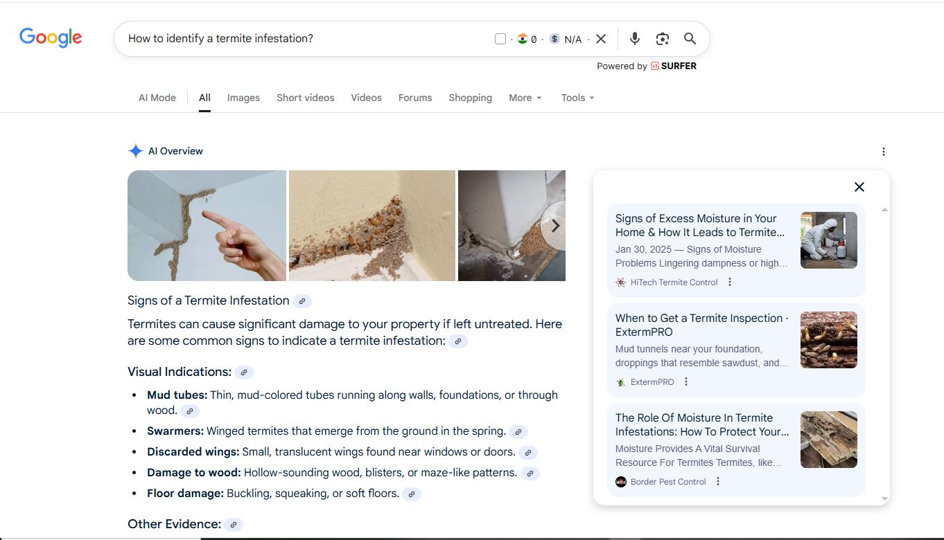Switch to the Images tab

point(243,98)
